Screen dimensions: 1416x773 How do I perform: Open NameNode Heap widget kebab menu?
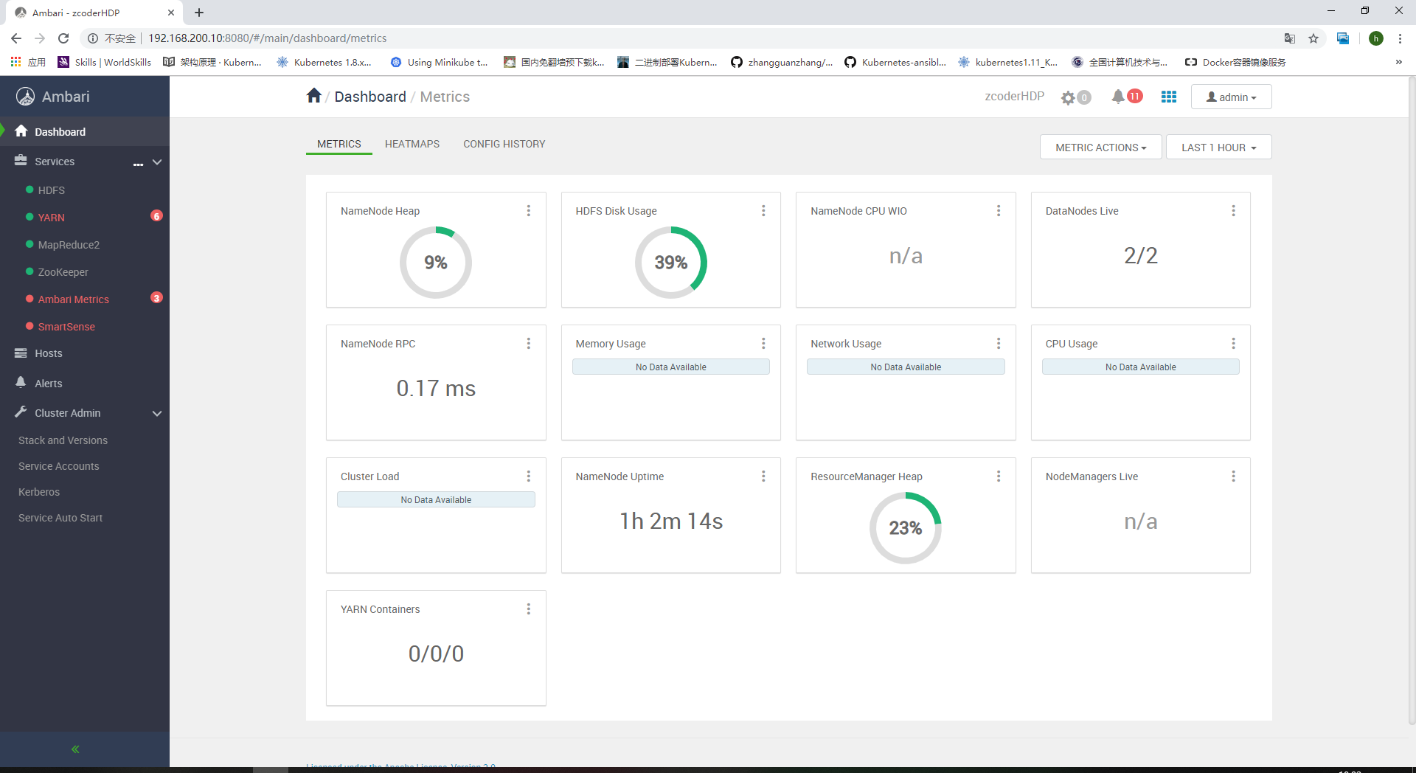pos(528,211)
